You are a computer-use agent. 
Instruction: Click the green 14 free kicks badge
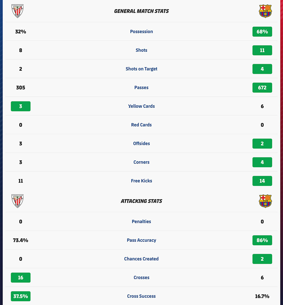click(262, 181)
